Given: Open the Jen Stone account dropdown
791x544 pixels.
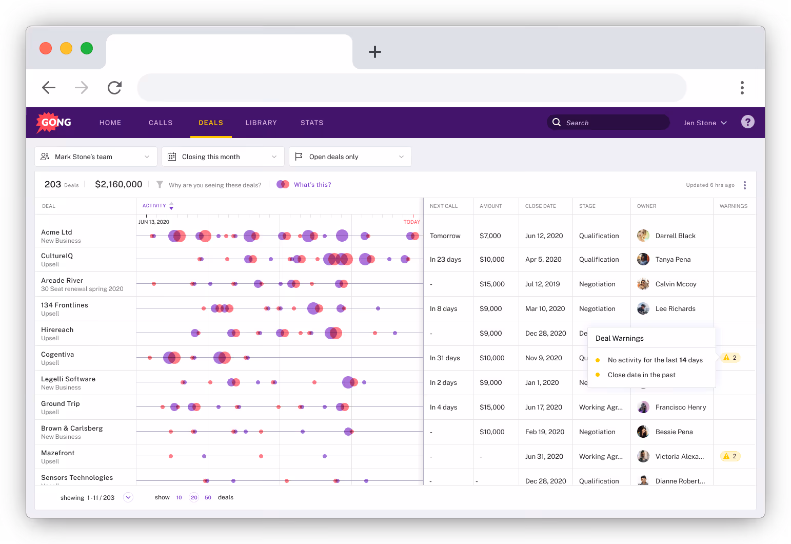Looking at the screenshot, I should click(x=705, y=122).
